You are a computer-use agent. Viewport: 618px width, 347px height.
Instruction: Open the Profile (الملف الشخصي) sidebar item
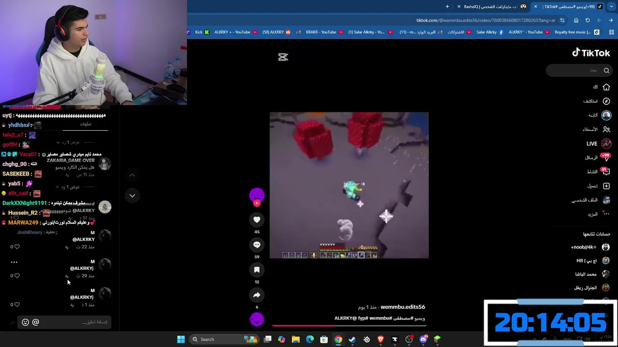pos(591,200)
